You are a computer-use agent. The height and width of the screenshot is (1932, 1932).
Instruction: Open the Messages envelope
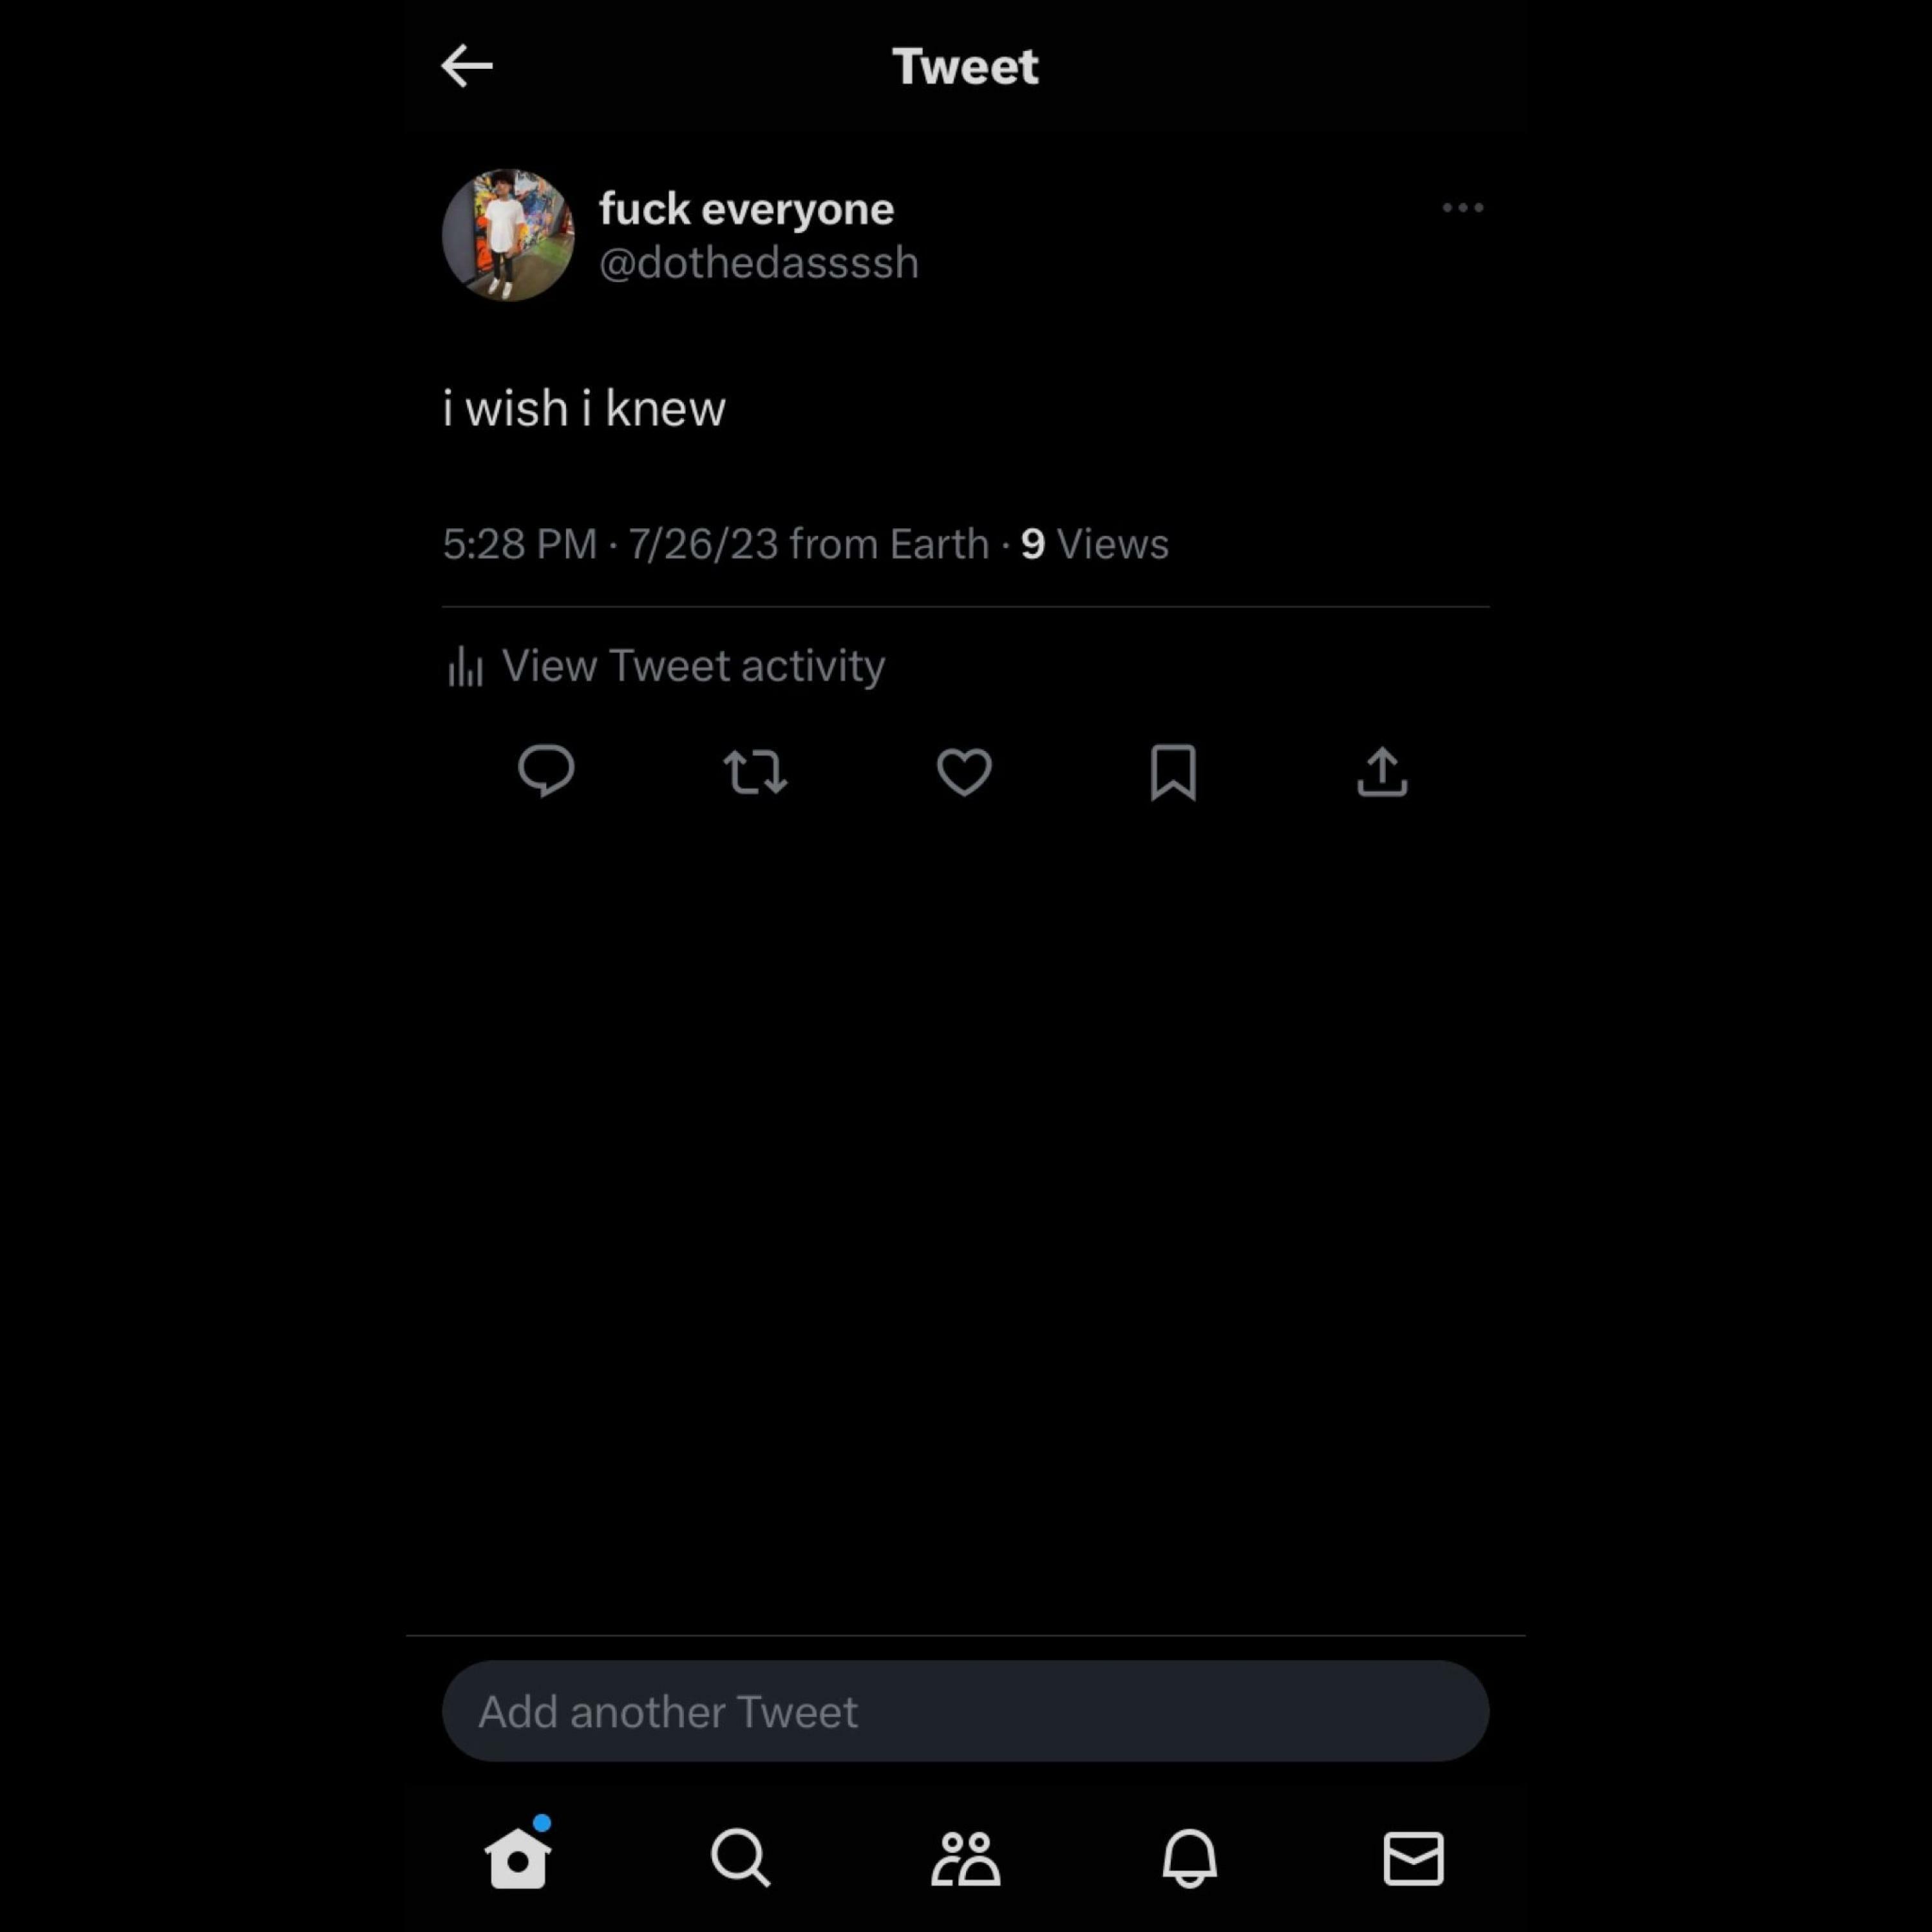(1414, 1858)
